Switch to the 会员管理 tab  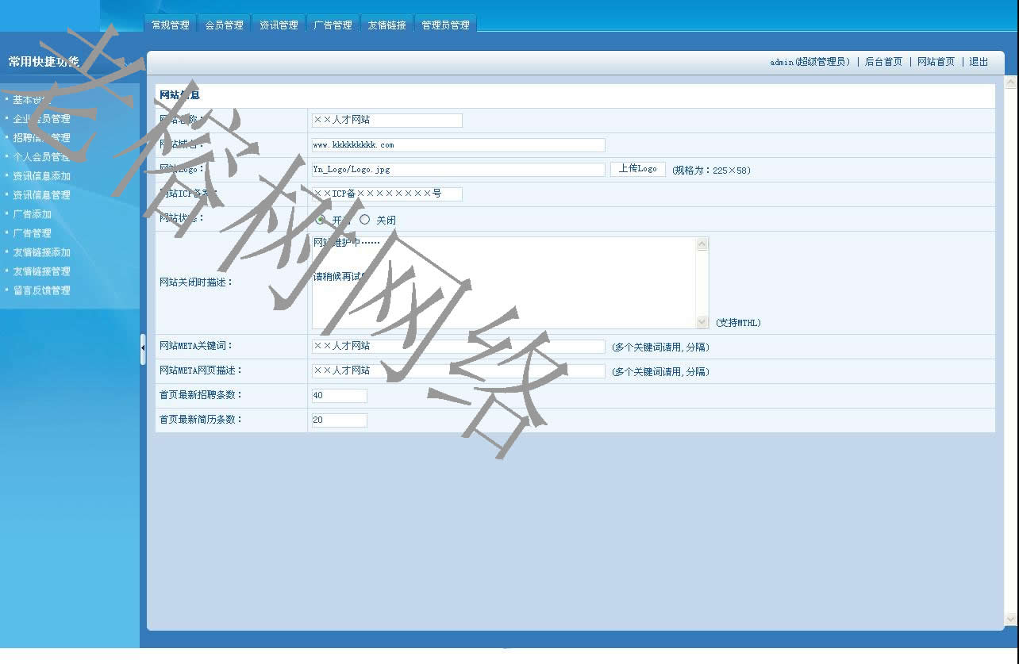[x=225, y=25]
